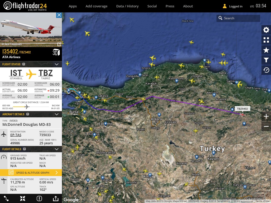Open the Data / History menu
The height and width of the screenshot is (203, 271).
[127, 6]
